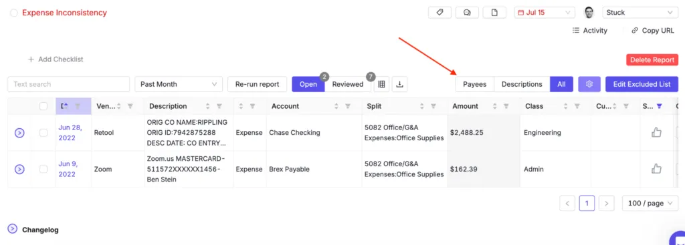Screen dimensions: 685x245
Task: Sort the Description column
Action: [x=207, y=106]
